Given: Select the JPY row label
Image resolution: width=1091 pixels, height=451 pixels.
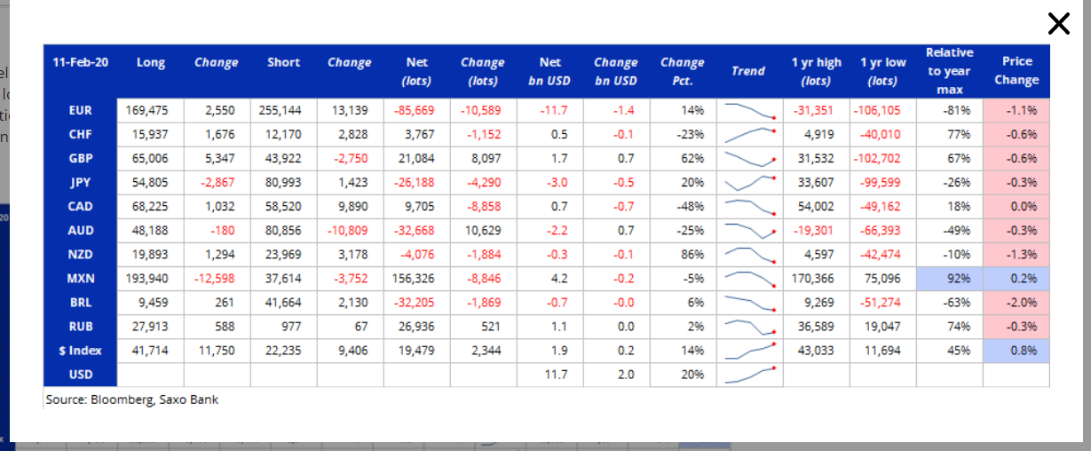Looking at the screenshot, I should [81, 183].
